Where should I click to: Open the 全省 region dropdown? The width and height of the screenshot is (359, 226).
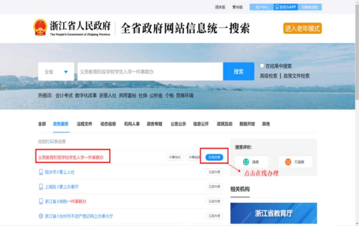[56, 71]
